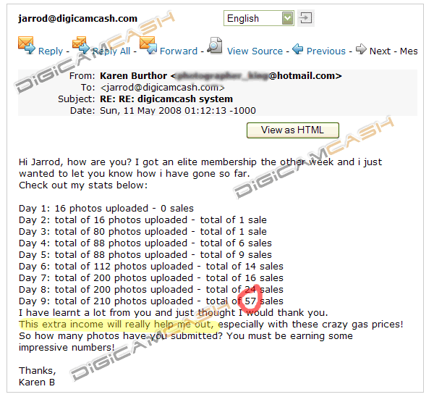Click the Day 6 line with 112 photos
Screen dimensions: 434x397
(151, 267)
